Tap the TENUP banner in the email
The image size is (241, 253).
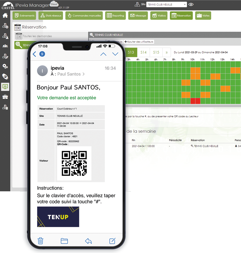58,217
